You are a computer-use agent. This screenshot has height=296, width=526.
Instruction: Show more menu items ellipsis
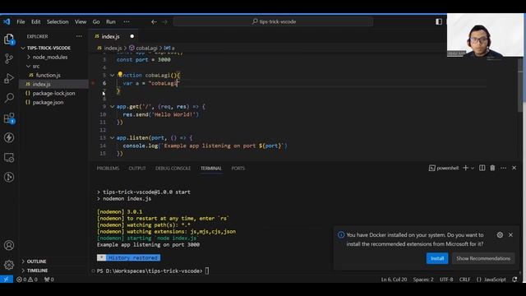(x=127, y=22)
